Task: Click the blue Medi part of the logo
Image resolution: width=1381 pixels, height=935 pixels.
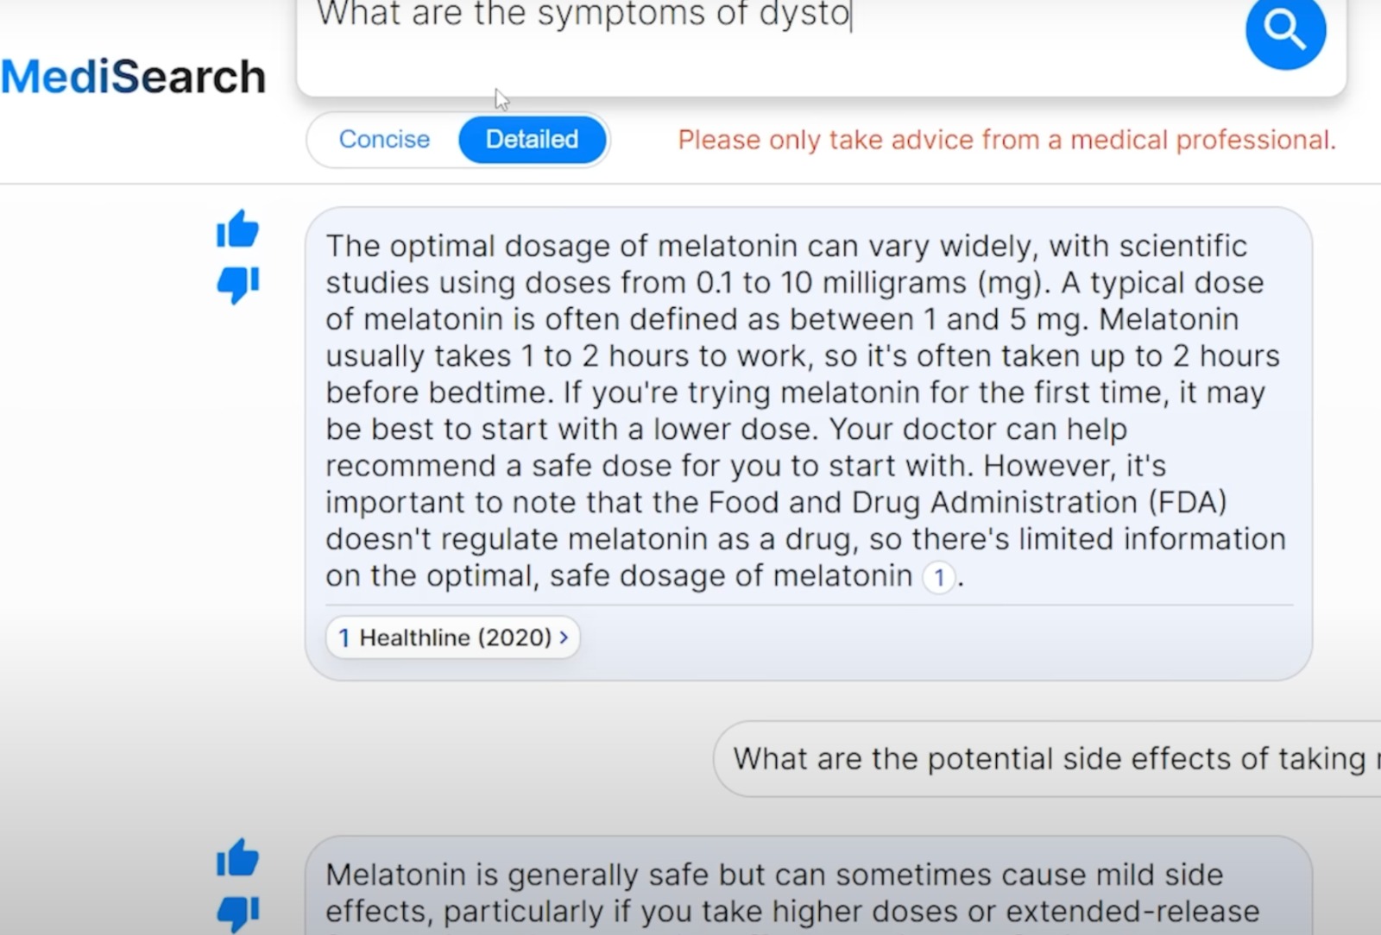Action: [55, 76]
